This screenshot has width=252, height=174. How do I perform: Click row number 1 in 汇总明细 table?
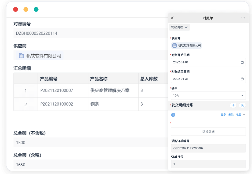coord(26,91)
